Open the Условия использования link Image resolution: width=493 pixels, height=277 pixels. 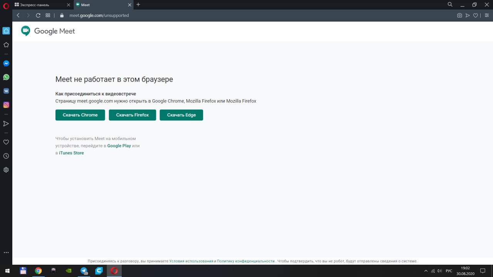click(x=191, y=261)
